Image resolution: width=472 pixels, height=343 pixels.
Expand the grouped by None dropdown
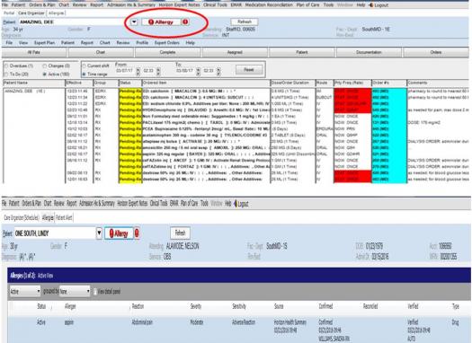tap(75, 291)
